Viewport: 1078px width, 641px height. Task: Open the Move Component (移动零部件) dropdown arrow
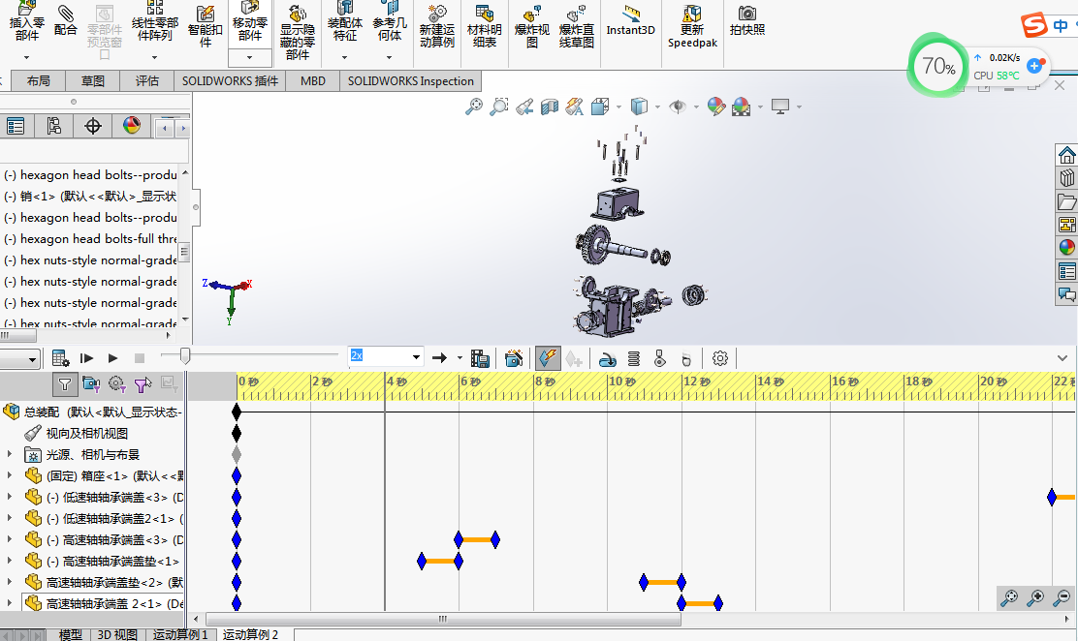[x=249, y=57]
